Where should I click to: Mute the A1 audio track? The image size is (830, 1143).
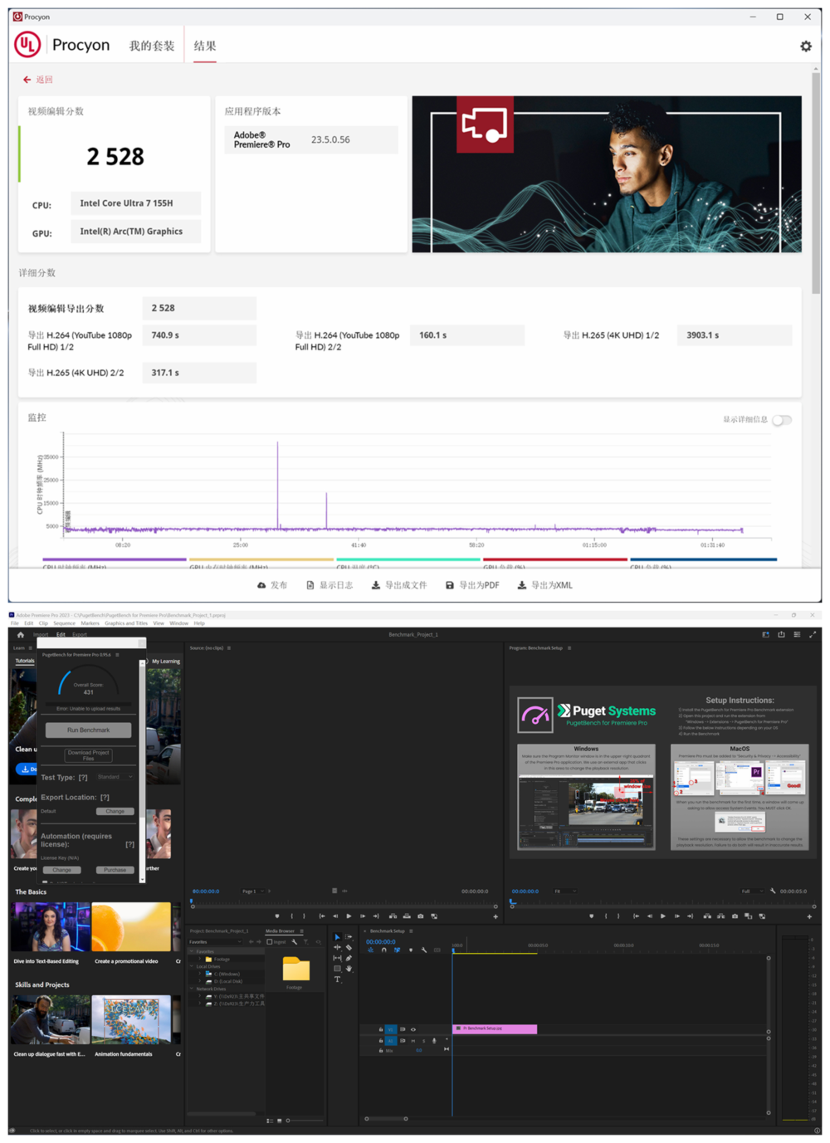pyautogui.click(x=413, y=1041)
